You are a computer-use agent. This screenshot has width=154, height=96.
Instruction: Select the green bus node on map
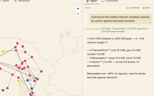[3, 90]
